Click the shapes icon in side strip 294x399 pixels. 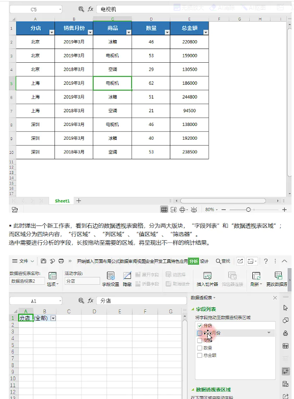(286, 321)
